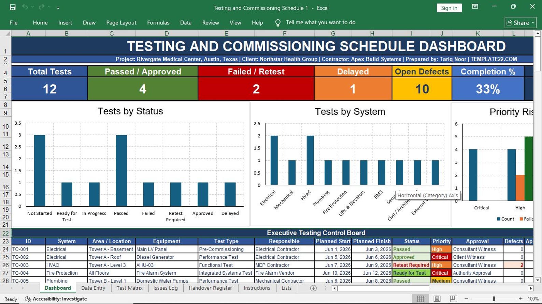This screenshot has height=304, width=542.
Task: Switch to the Data Entry sheet tab
Action: coord(93,288)
